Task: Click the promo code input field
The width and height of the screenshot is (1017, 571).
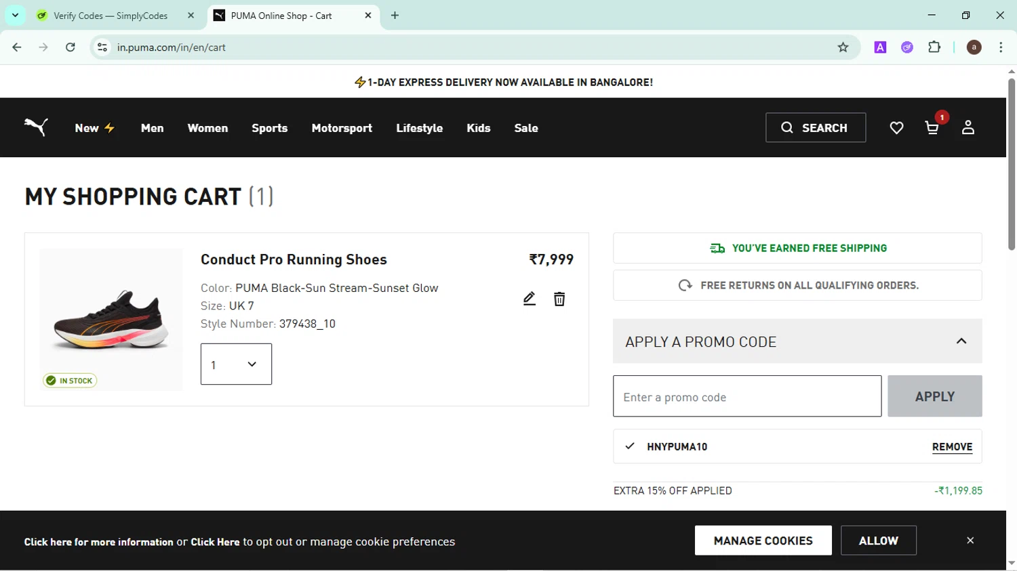Action: point(747,396)
